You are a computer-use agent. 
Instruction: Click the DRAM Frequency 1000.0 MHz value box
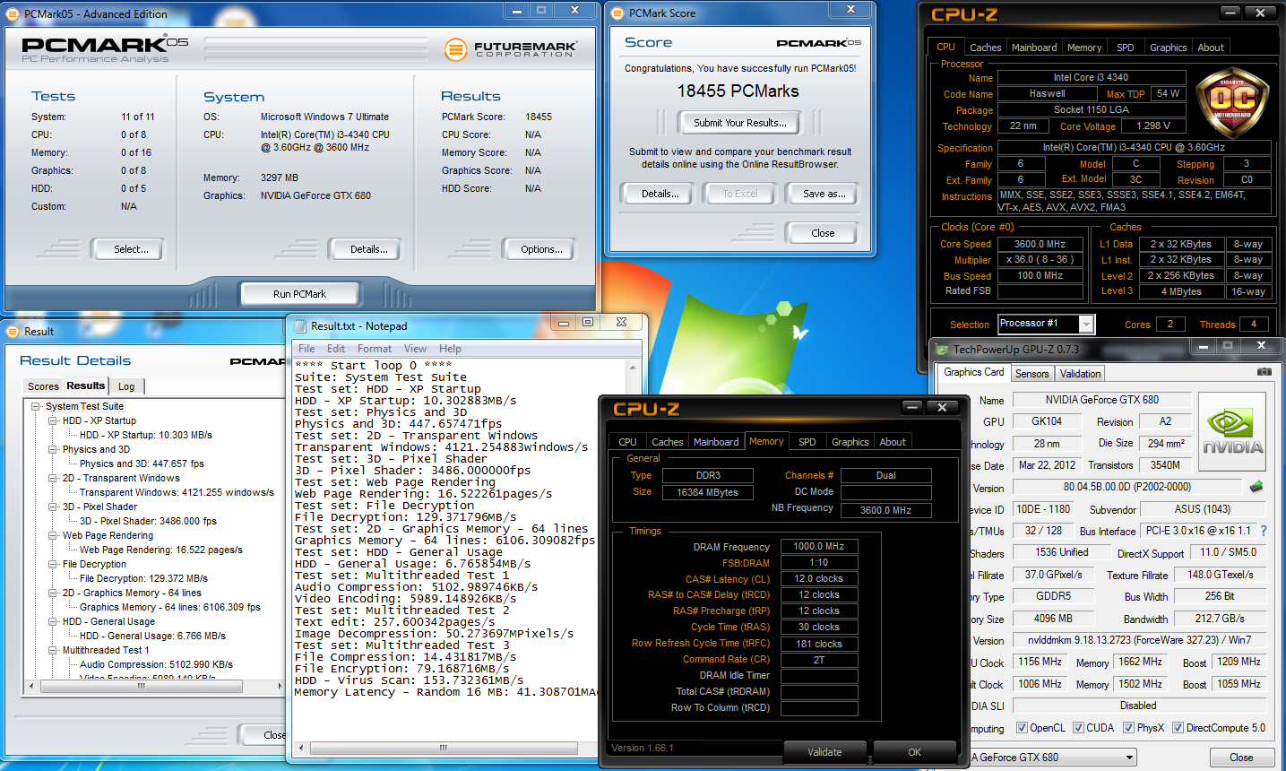click(818, 546)
